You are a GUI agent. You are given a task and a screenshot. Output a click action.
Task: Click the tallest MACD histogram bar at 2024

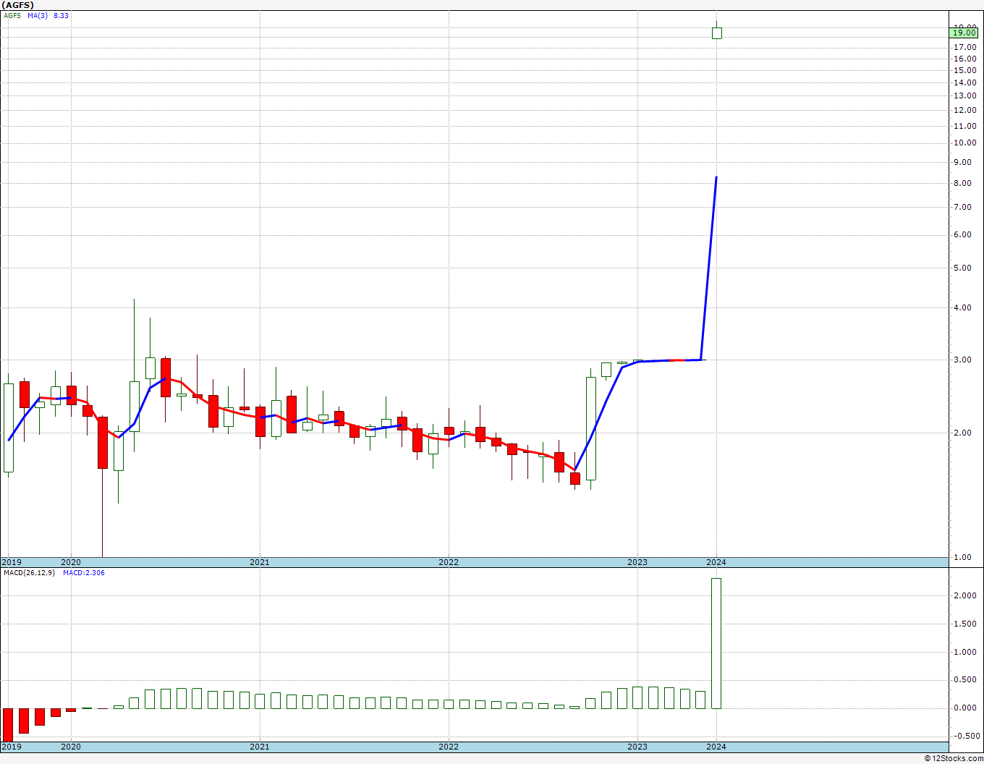point(716,643)
